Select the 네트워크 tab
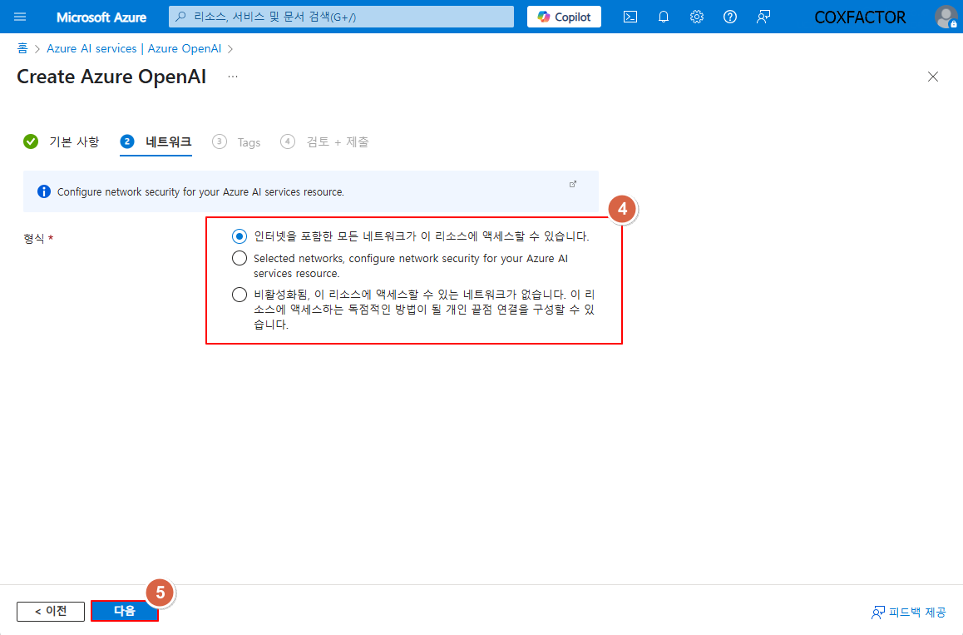 point(156,142)
